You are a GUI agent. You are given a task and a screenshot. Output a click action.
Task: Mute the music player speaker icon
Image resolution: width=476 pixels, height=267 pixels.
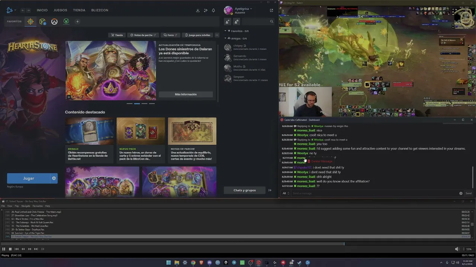pyautogui.click(x=457, y=249)
